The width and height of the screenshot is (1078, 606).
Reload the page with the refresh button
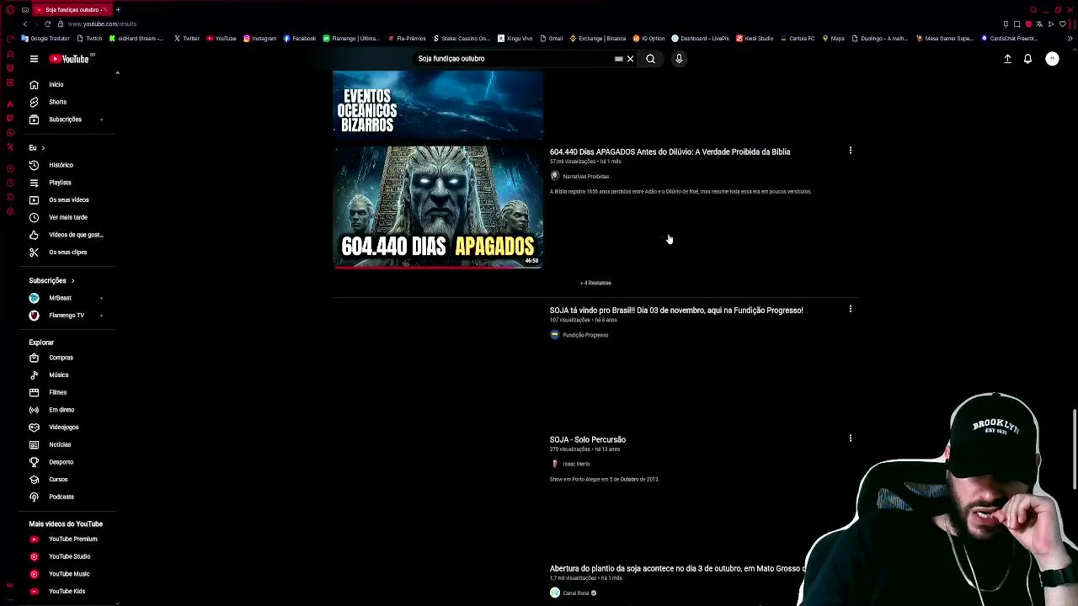(x=47, y=24)
